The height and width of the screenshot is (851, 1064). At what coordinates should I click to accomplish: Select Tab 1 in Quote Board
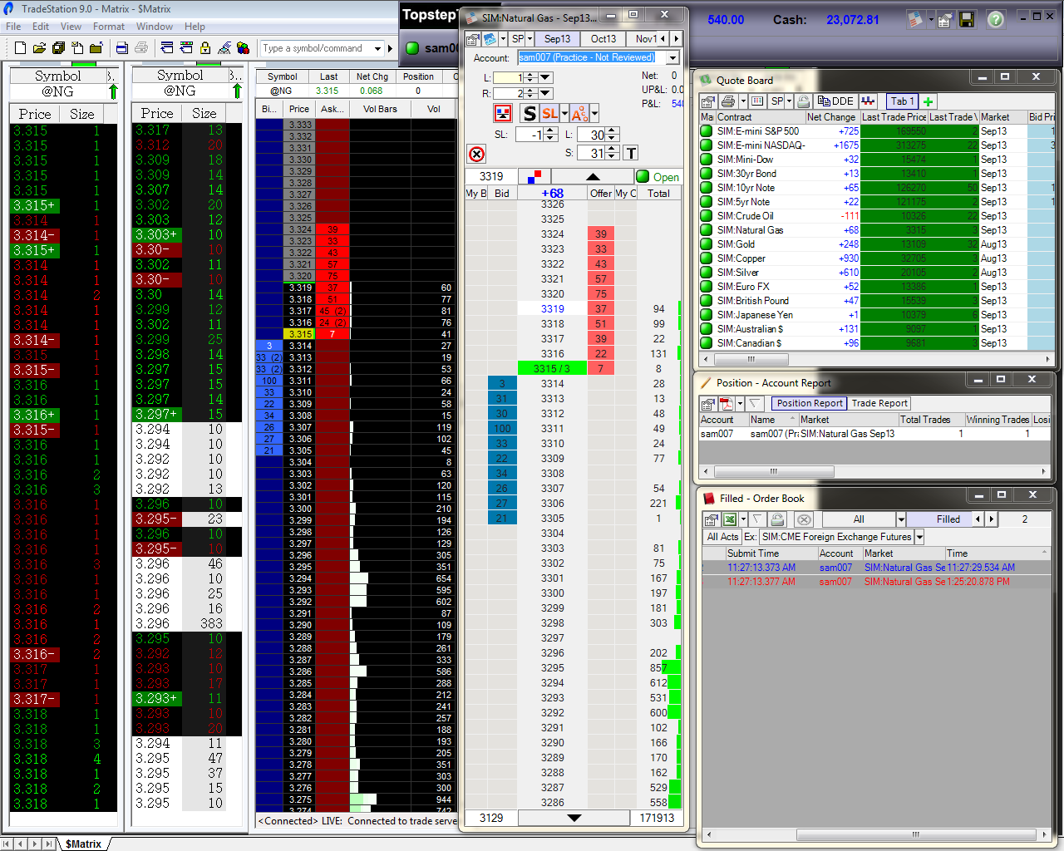pos(902,101)
